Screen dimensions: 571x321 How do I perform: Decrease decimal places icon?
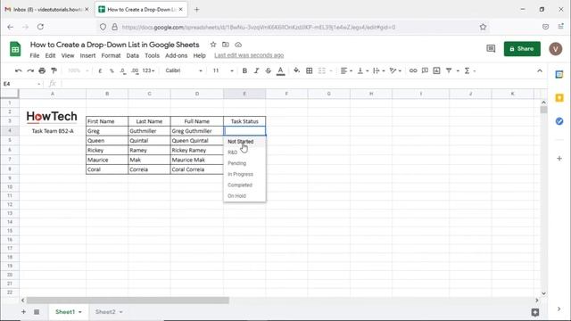[x=123, y=70]
